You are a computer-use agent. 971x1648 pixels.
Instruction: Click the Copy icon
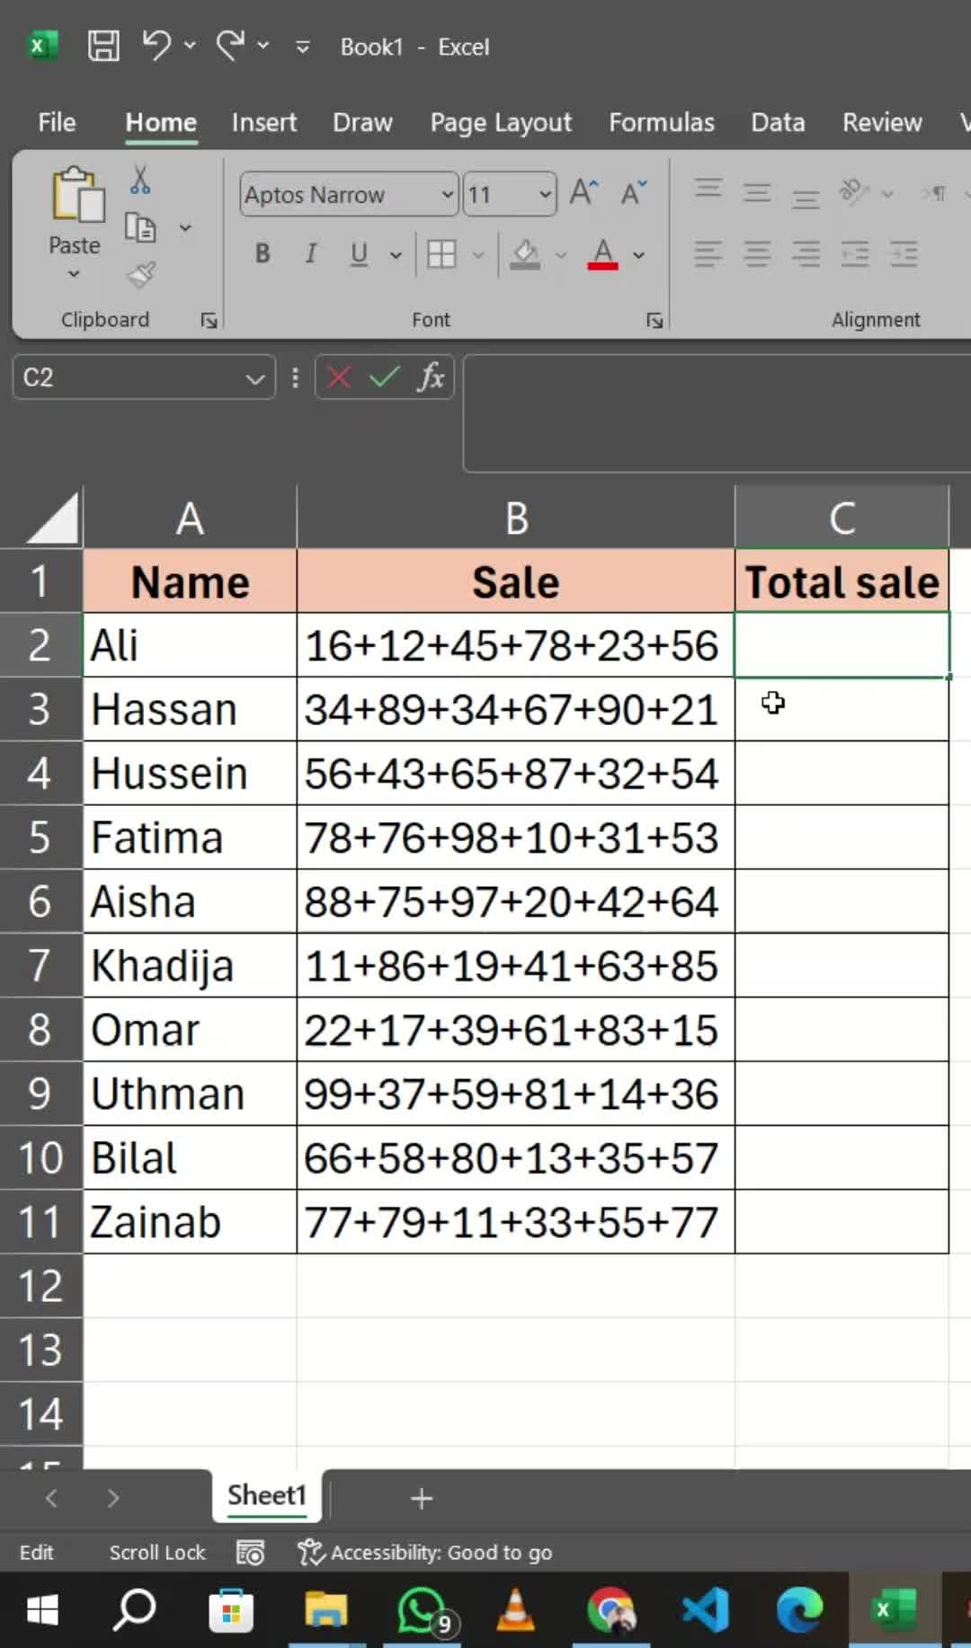pyautogui.click(x=140, y=227)
